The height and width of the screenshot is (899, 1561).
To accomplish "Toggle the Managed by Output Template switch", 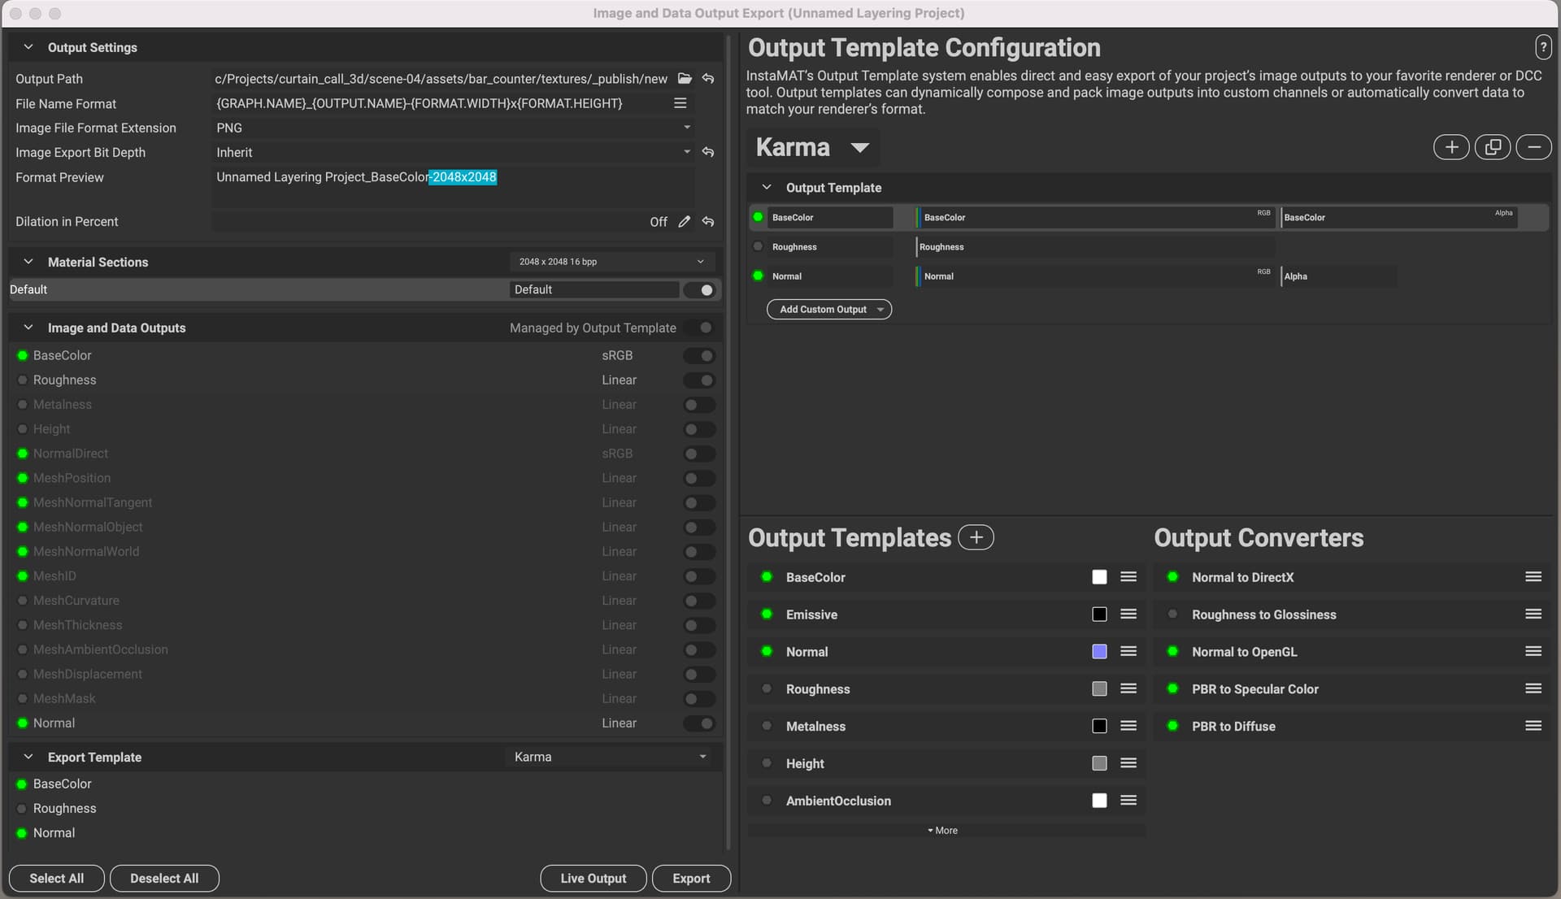I will 699,328.
